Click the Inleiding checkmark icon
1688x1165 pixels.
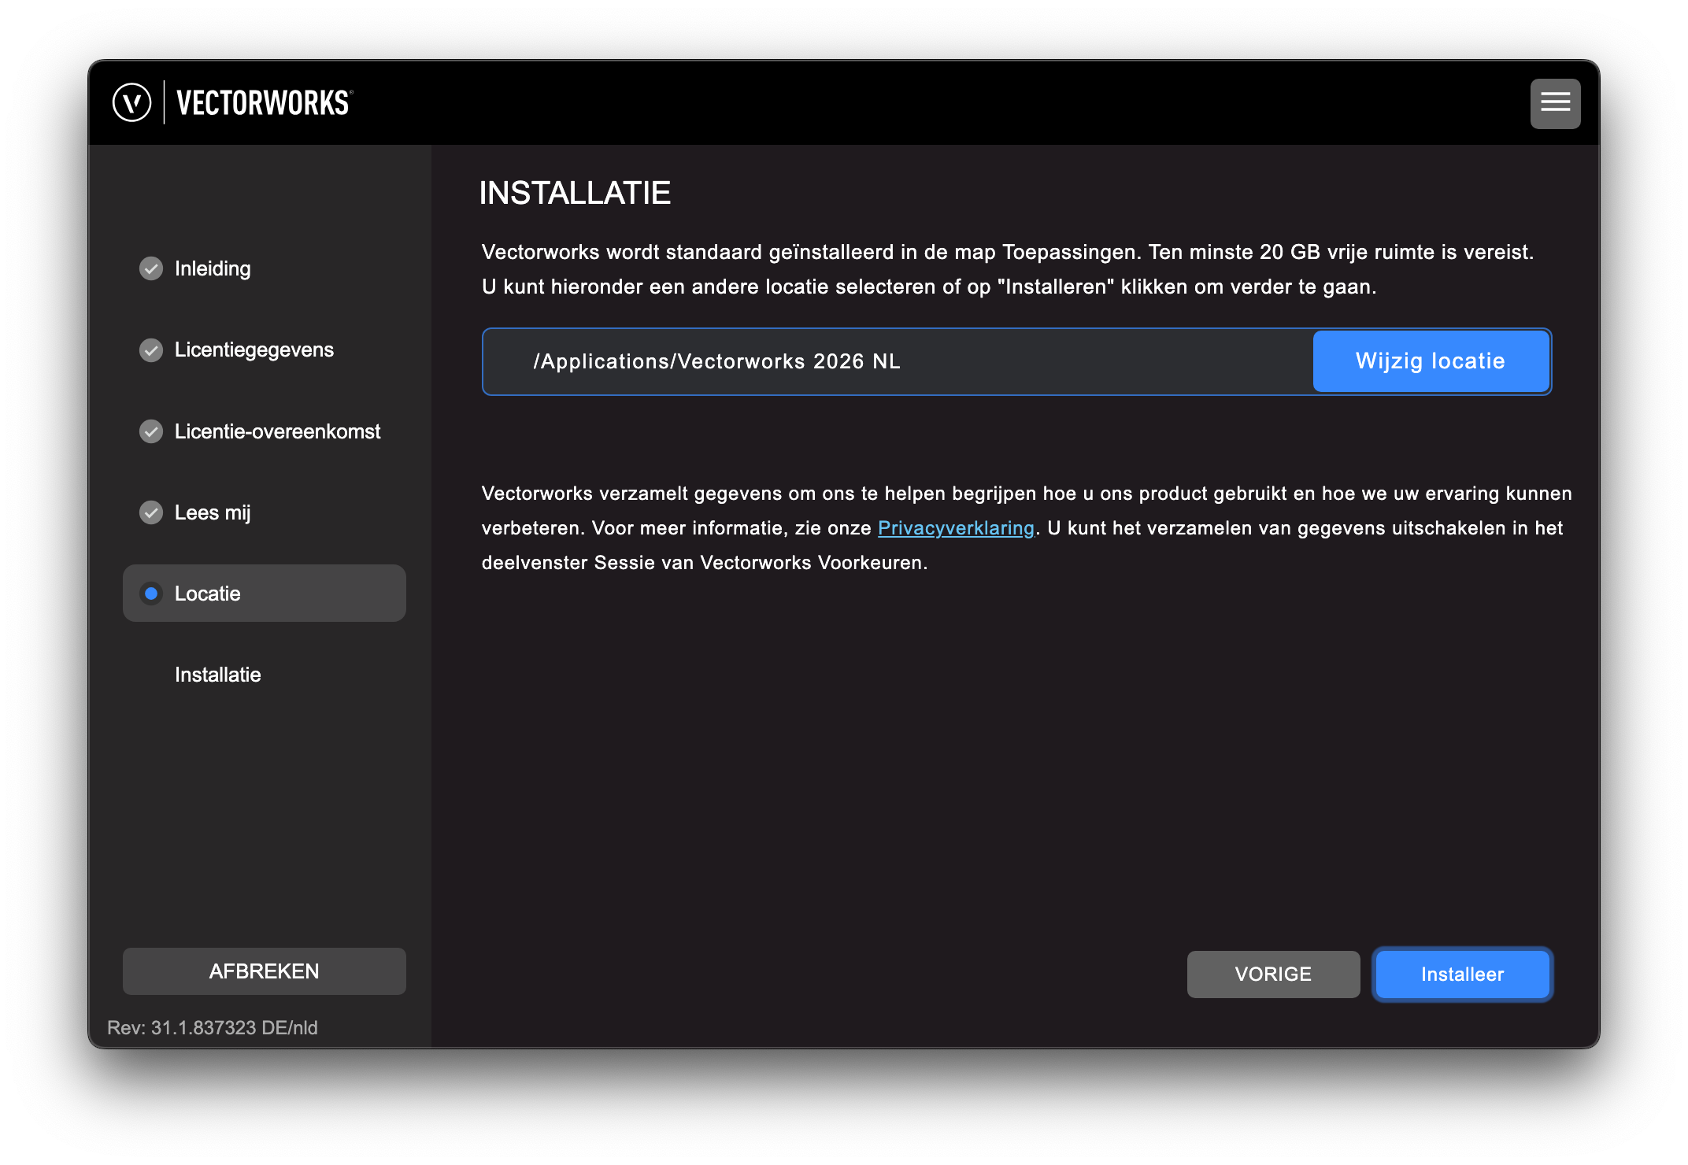tap(151, 268)
